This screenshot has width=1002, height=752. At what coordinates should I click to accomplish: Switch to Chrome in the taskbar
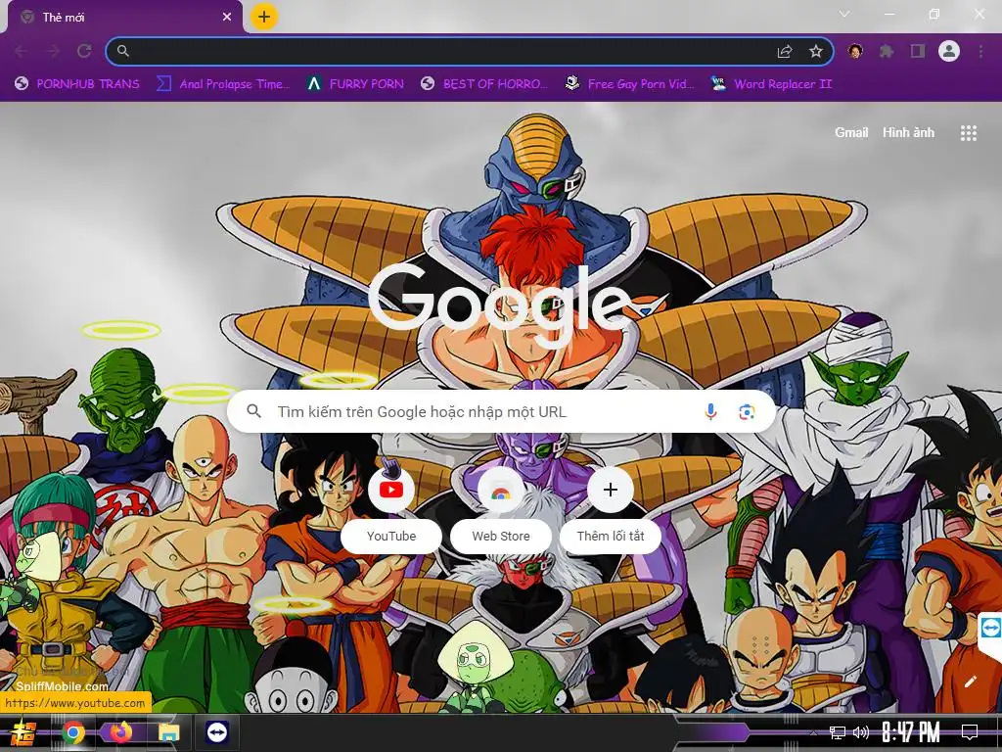pyautogui.click(x=73, y=732)
